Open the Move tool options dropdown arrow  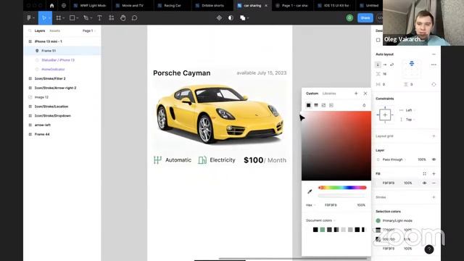[49, 18]
